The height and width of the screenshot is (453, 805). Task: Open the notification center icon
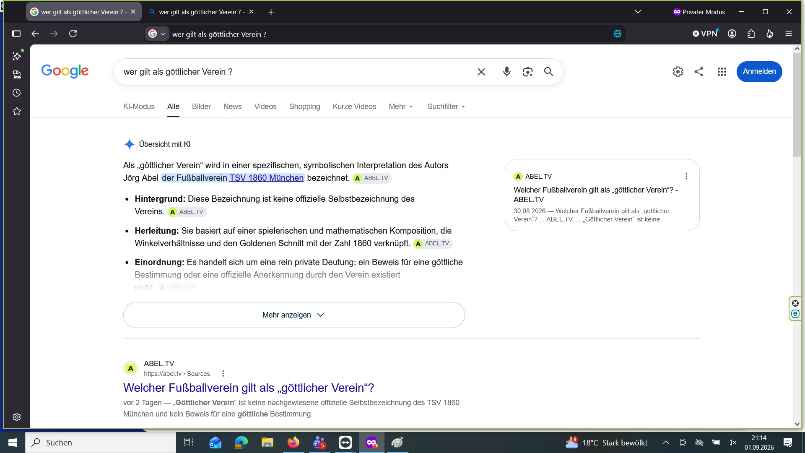click(788, 443)
